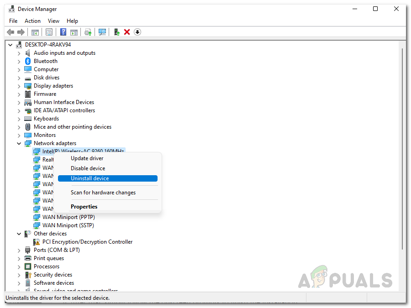Select WAN Miniport (PPTP) adapter

point(68,217)
